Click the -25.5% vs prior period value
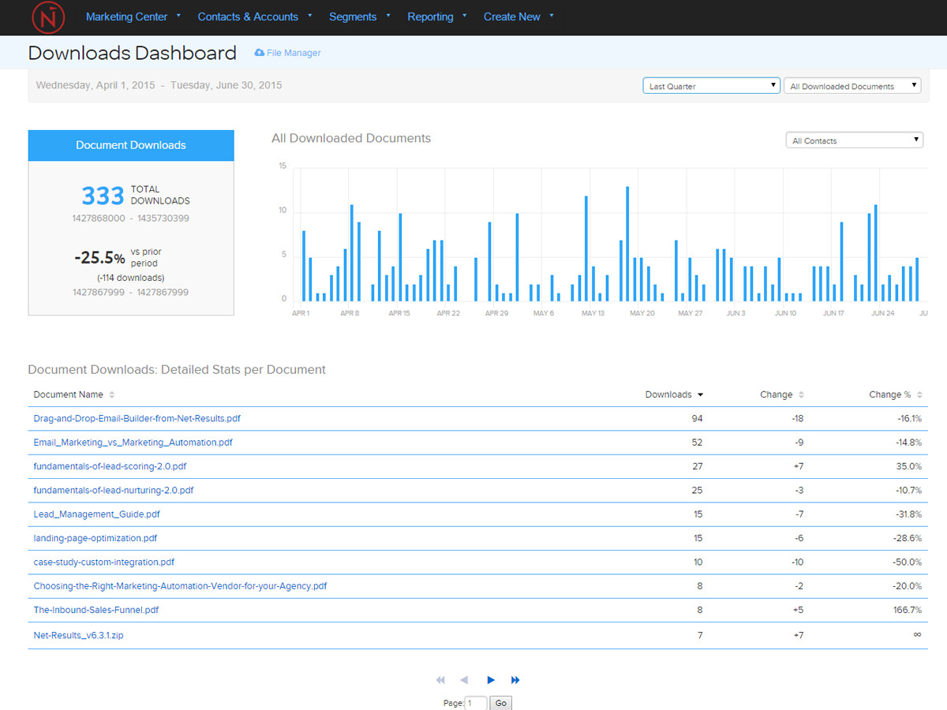The height and width of the screenshot is (710, 947). pos(99,258)
